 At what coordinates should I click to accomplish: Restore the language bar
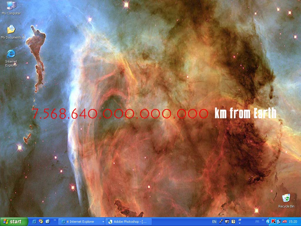point(240,220)
